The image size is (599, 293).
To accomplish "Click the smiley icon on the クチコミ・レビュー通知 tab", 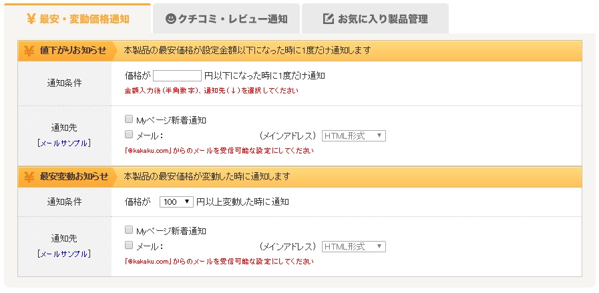I will coord(170,19).
